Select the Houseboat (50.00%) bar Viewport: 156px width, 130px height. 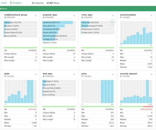[59, 29]
